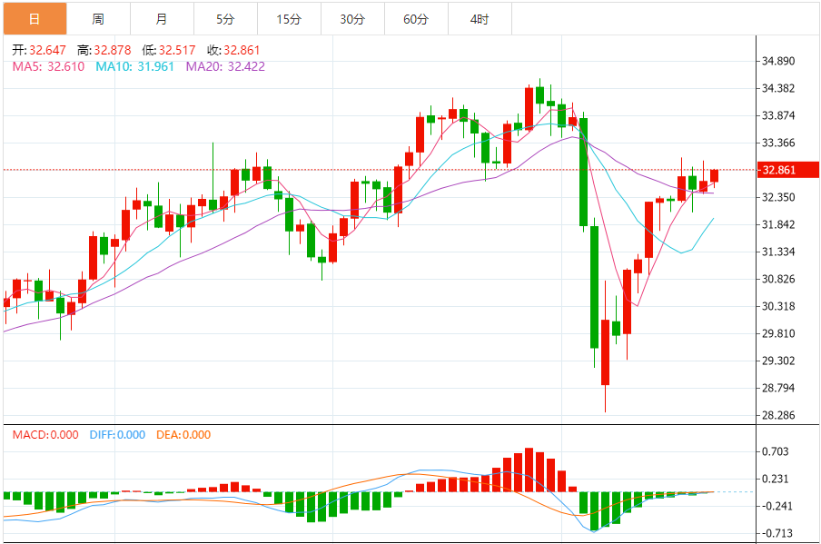Click the 34.382 price axis label

click(x=778, y=88)
